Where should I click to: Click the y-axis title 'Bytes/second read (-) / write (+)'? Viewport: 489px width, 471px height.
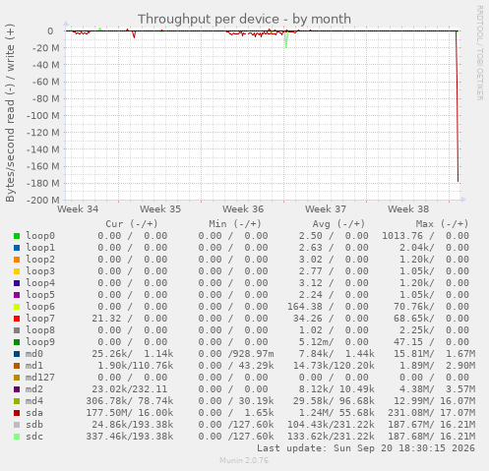[10, 113]
